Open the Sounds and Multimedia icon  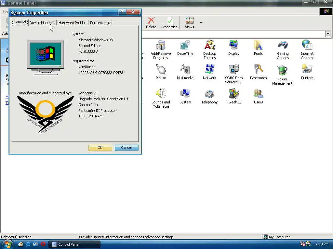point(161,98)
